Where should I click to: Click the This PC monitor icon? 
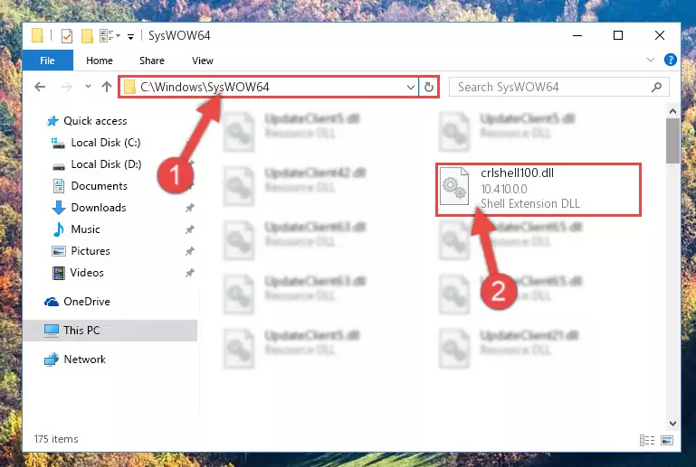click(x=52, y=331)
